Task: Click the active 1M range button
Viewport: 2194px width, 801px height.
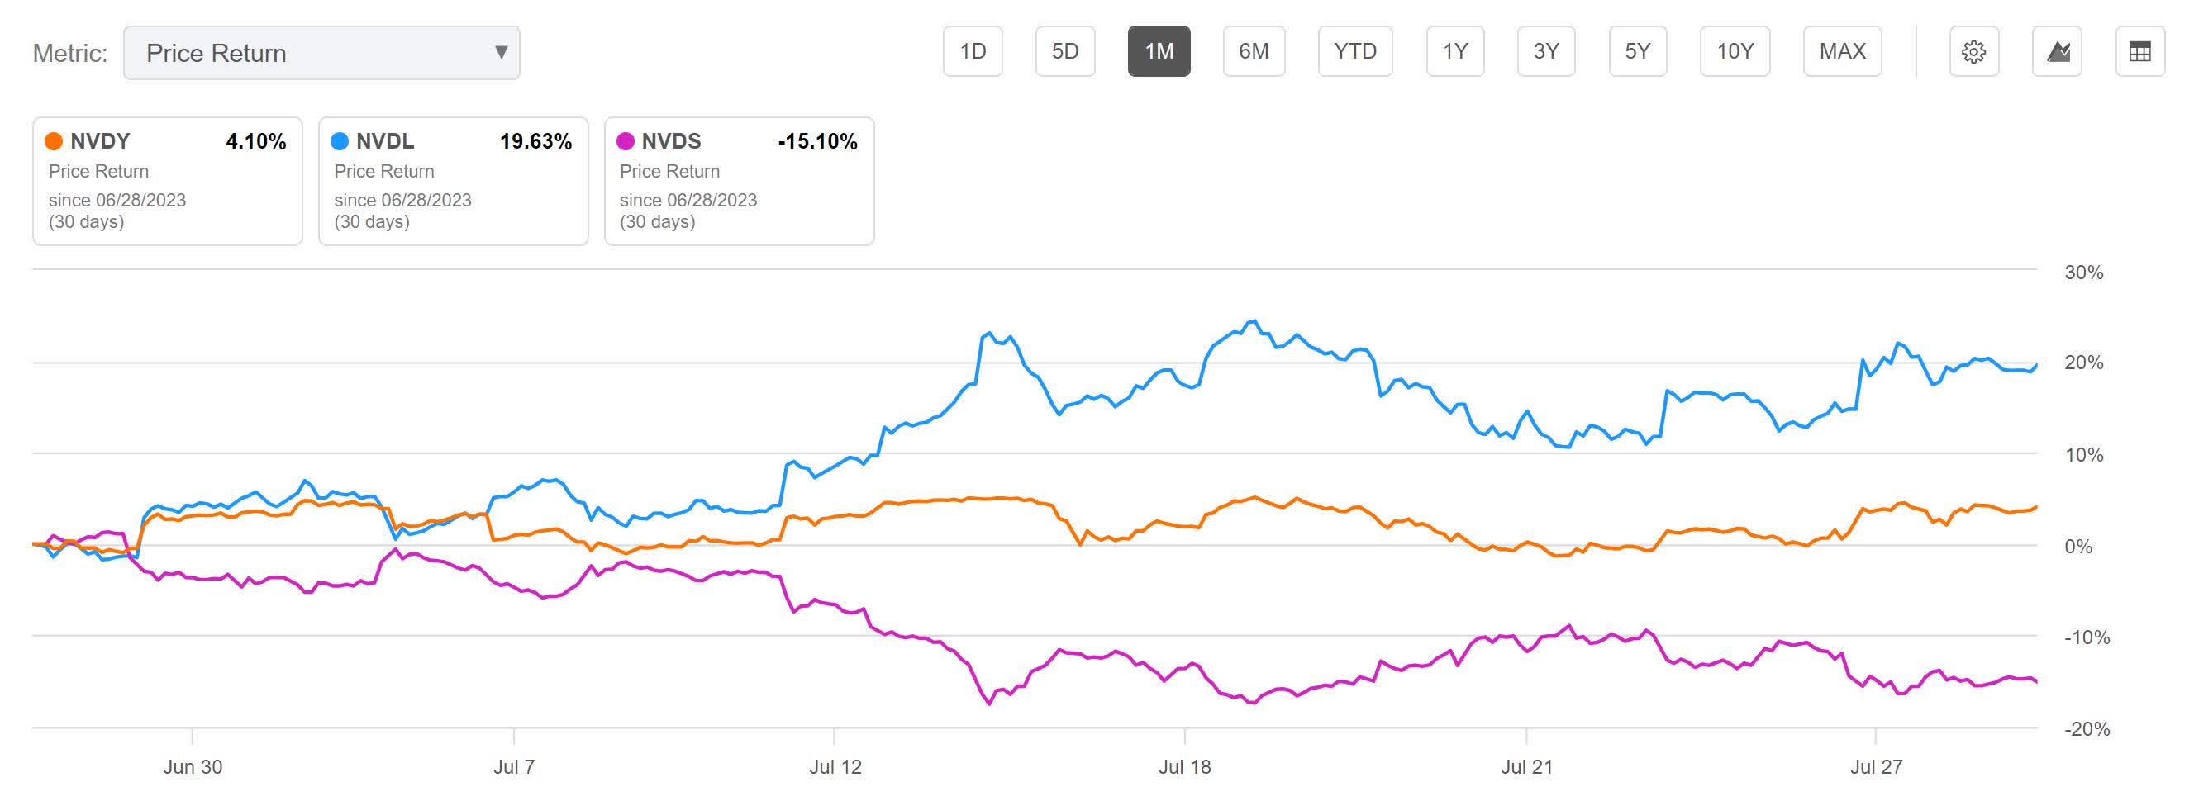Action: pos(1162,51)
